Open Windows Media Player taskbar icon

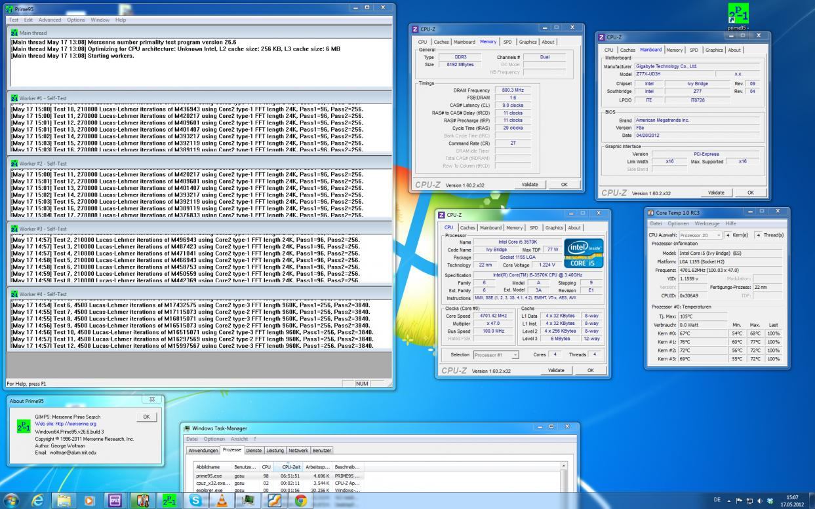(x=90, y=500)
